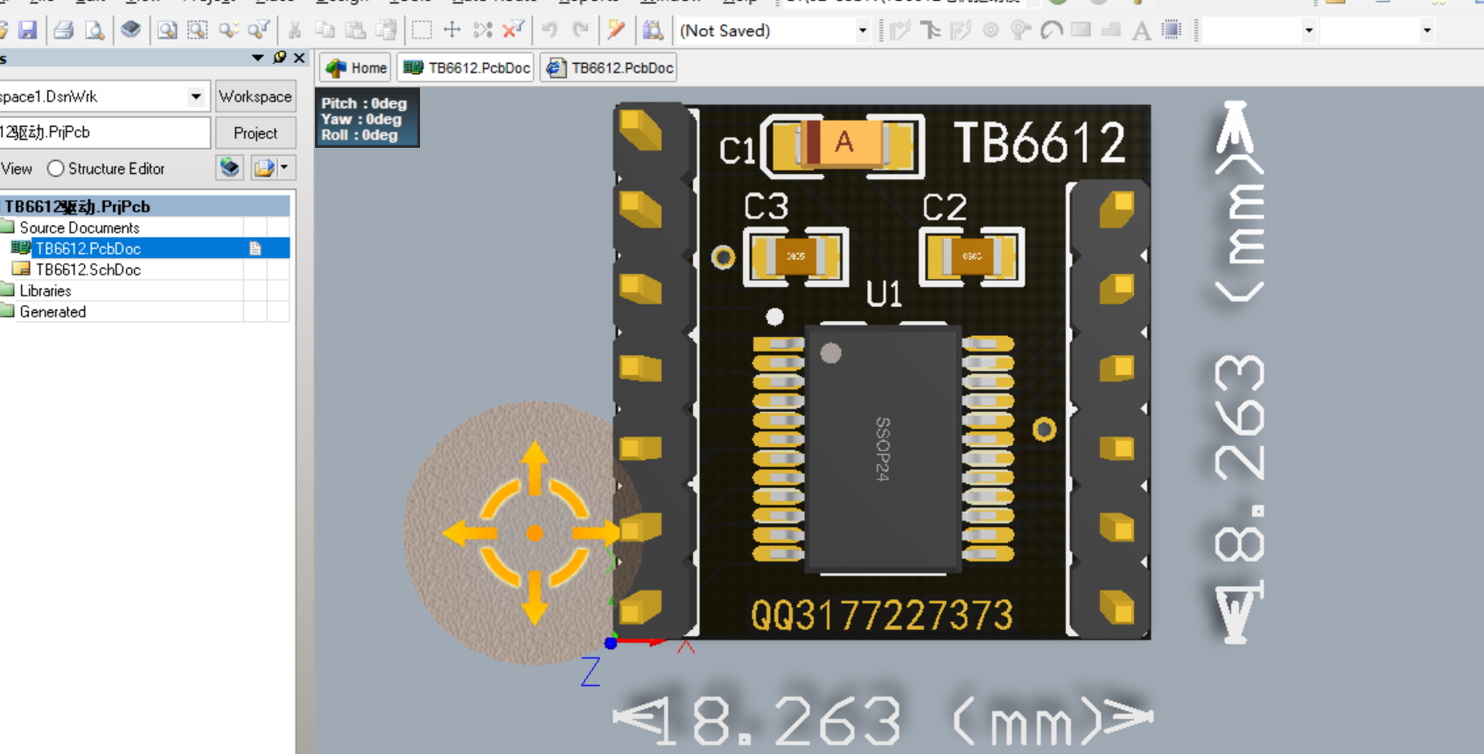
Task: Click the Workspace button
Action: (x=255, y=96)
